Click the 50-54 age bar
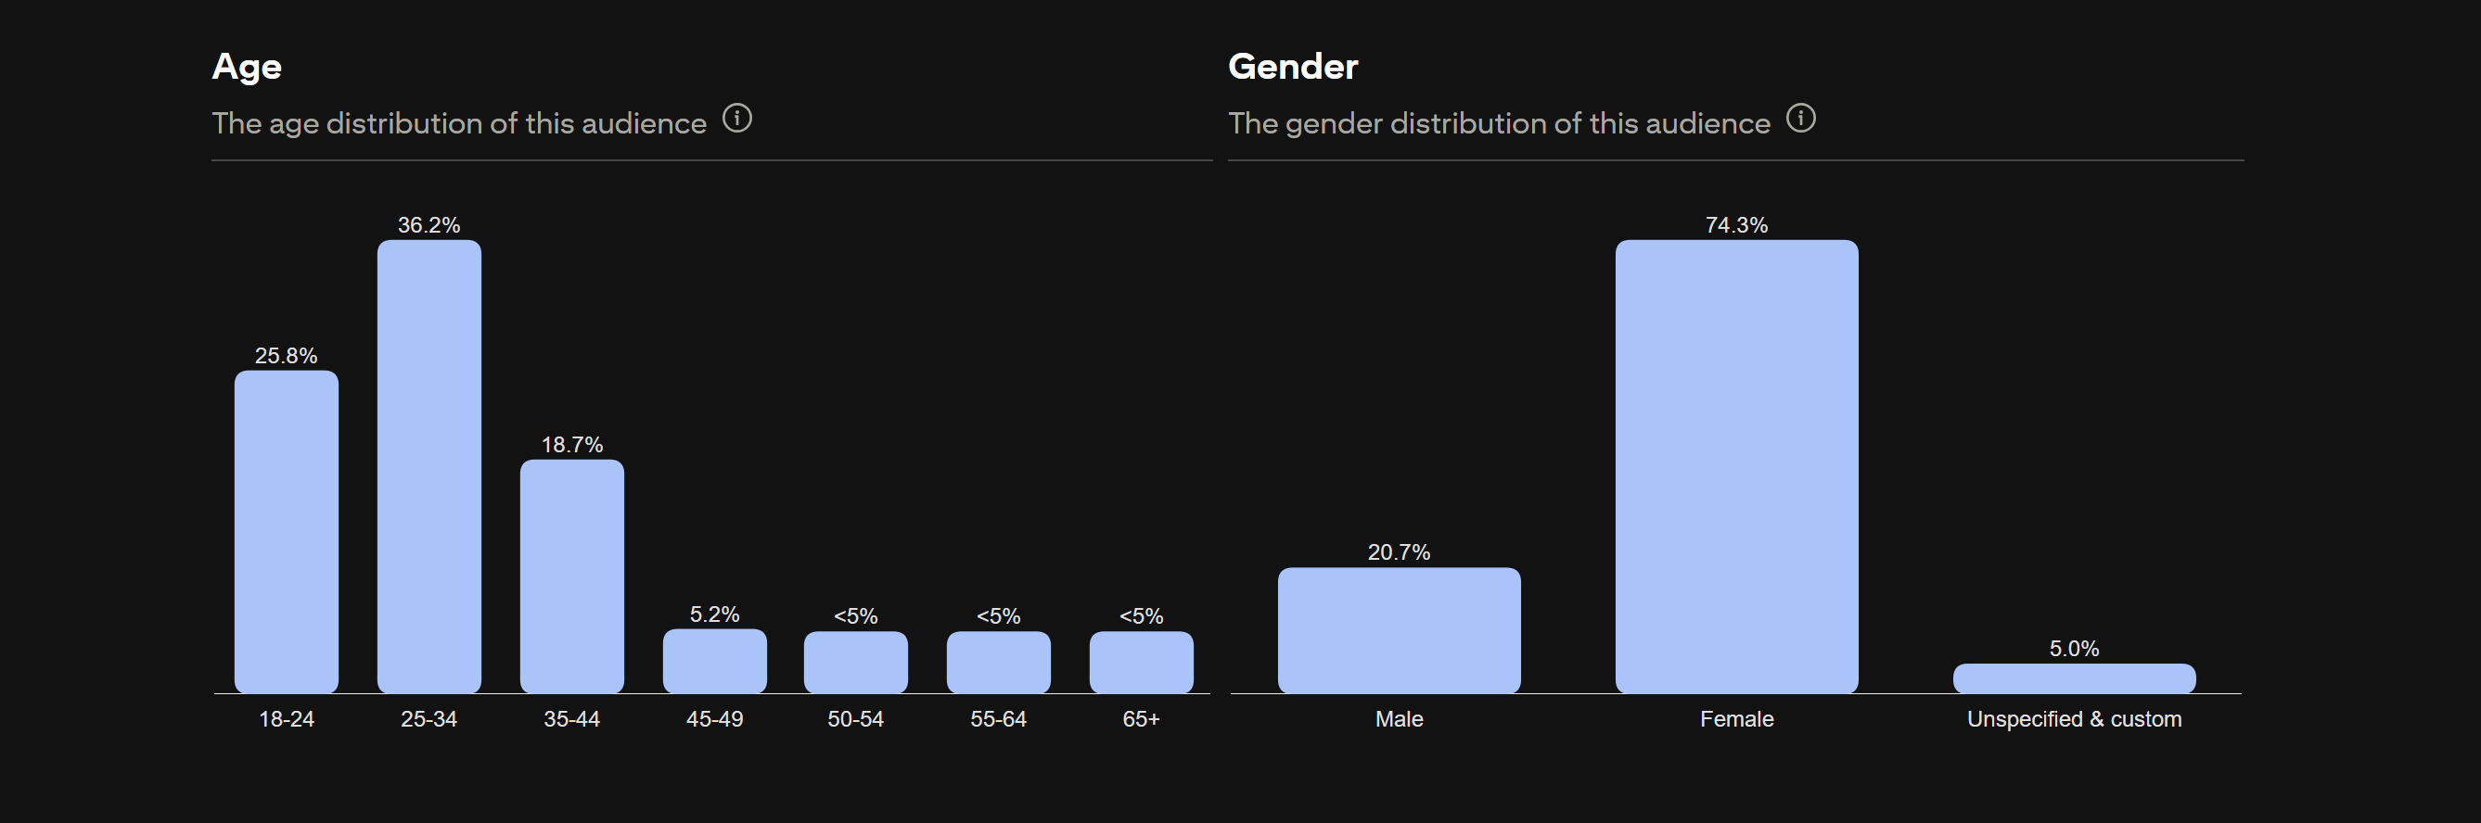The image size is (2481, 823). (x=855, y=662)
